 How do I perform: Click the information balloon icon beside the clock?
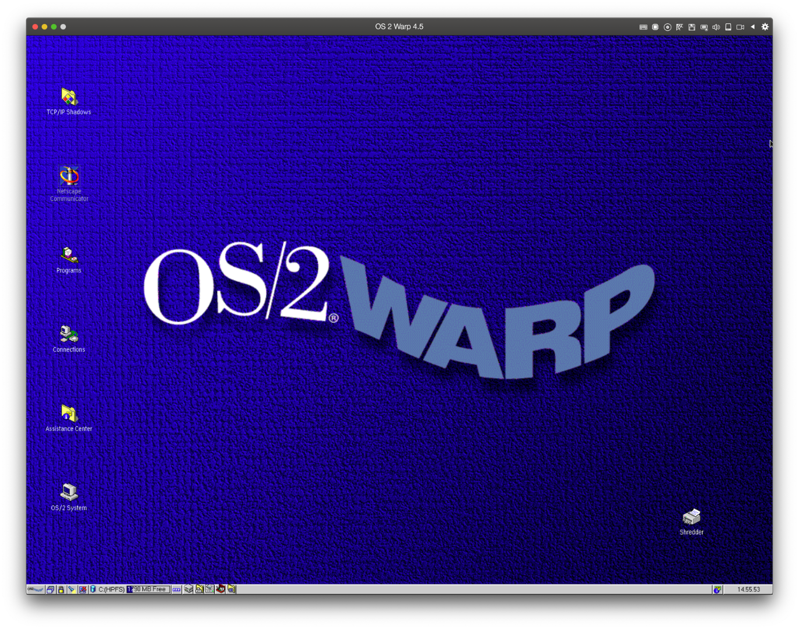(717, 589)
